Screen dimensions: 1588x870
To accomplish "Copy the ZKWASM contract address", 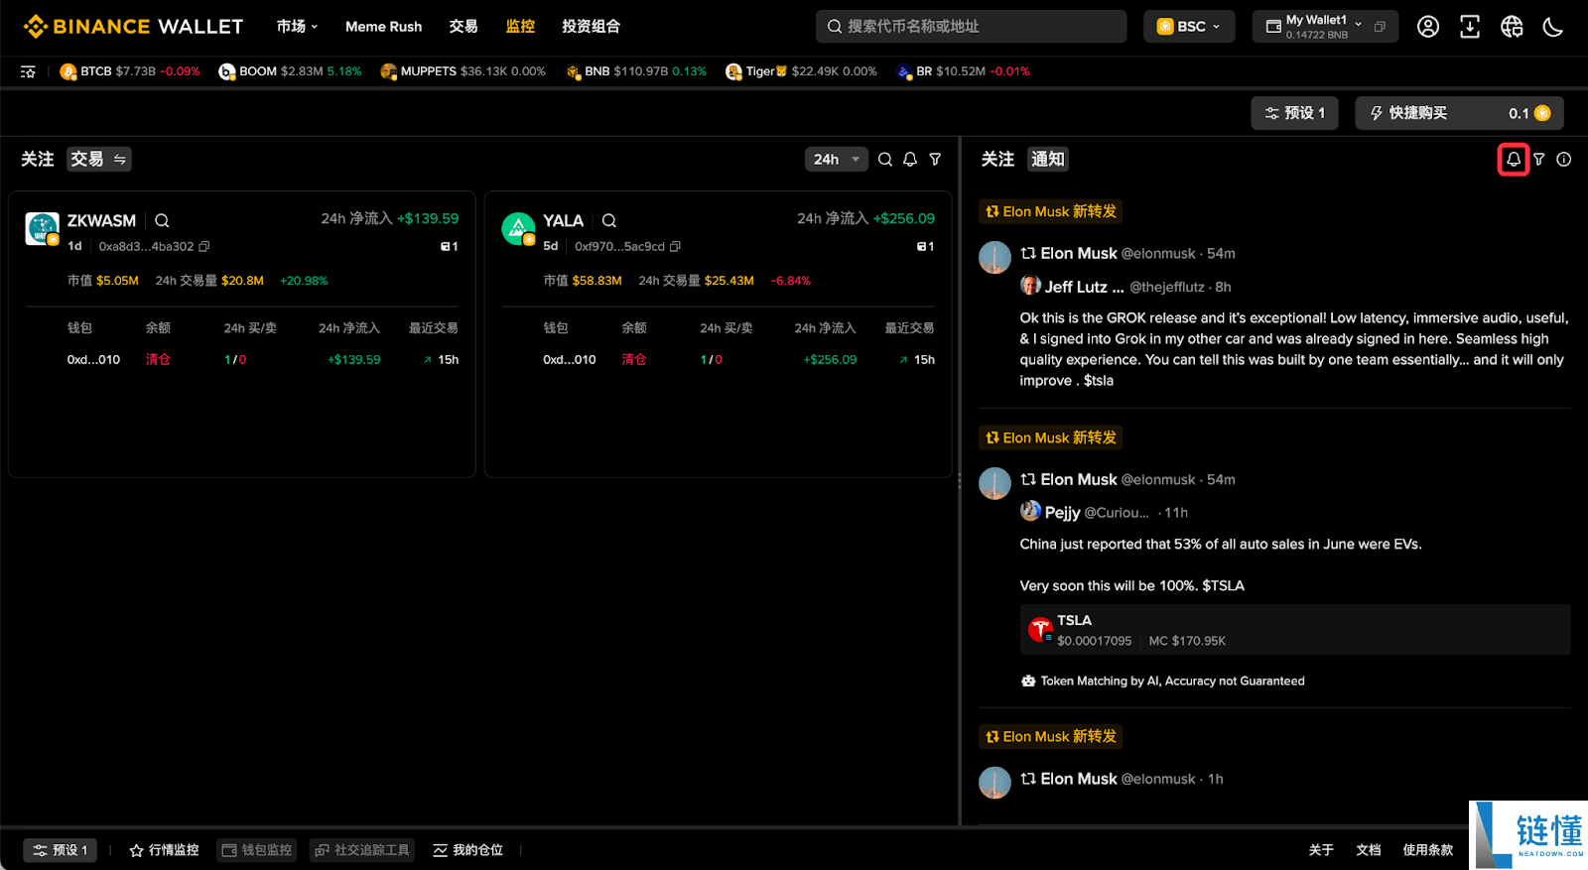I will (x=204, y=246).
